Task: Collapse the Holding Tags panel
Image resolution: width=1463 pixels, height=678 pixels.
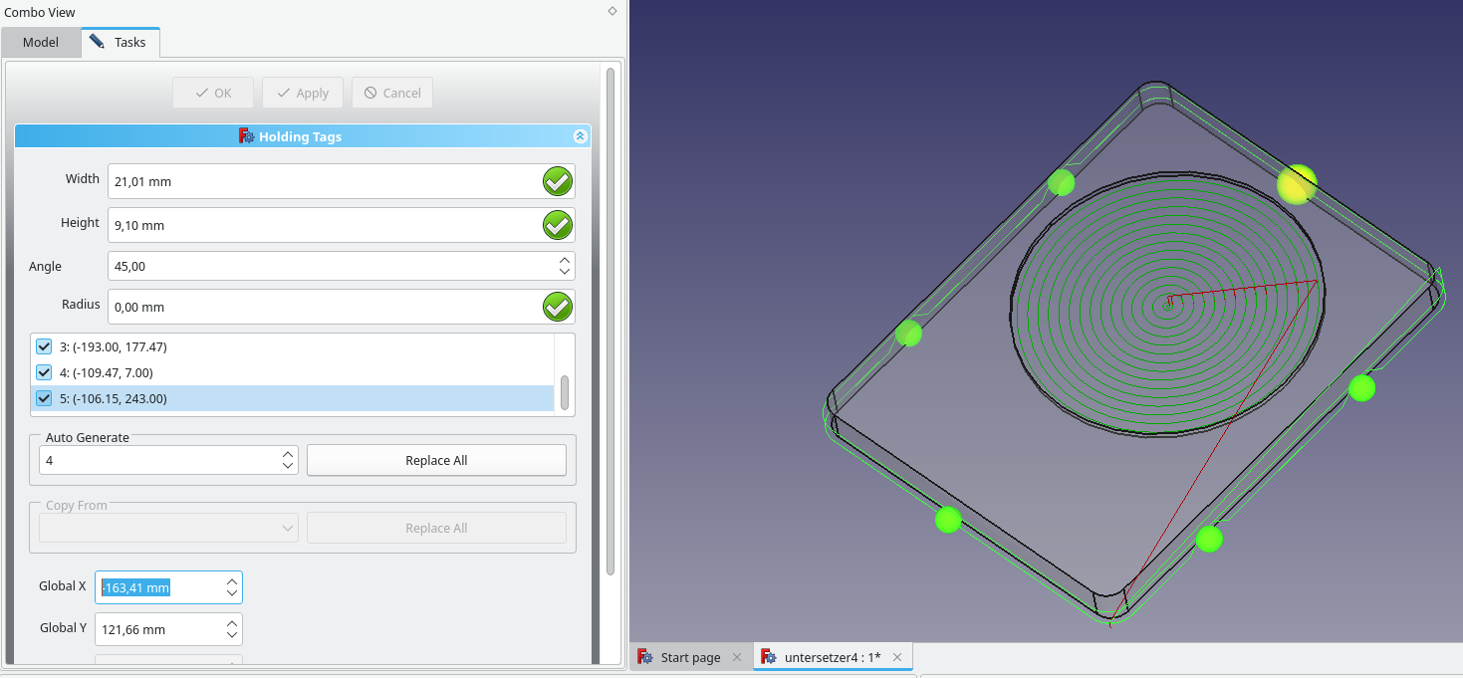Action: (580, 136)
